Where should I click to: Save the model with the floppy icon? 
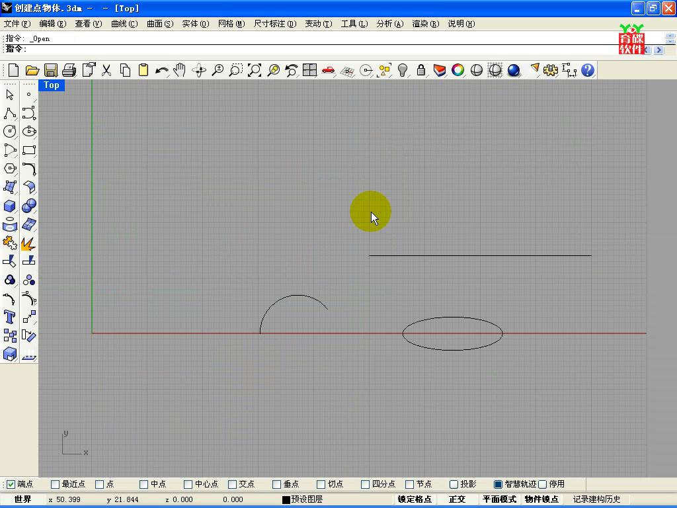[51, 70]
